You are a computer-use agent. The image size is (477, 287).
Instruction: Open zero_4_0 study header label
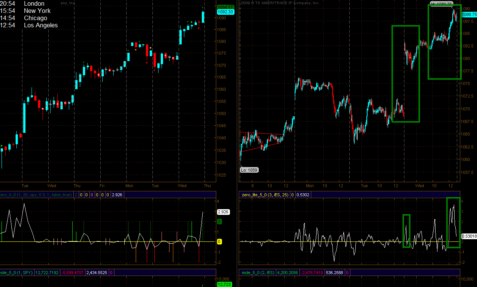point(36,195)
